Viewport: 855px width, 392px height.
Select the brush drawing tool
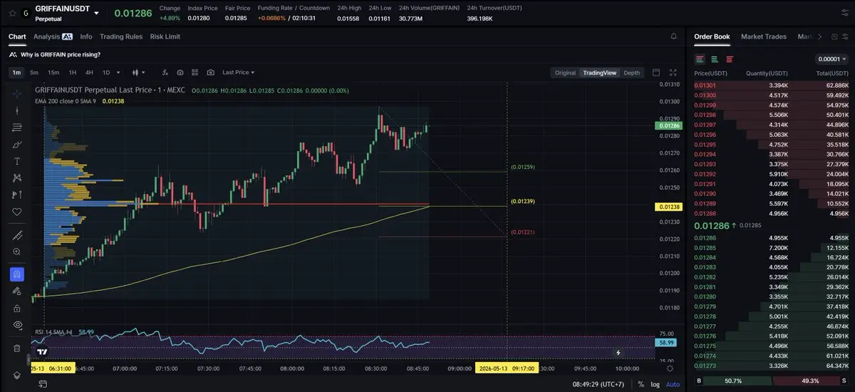tap(17, 144)
